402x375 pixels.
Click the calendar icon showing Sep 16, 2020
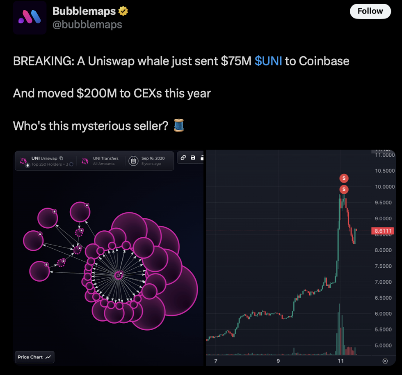tap(134, 161)
